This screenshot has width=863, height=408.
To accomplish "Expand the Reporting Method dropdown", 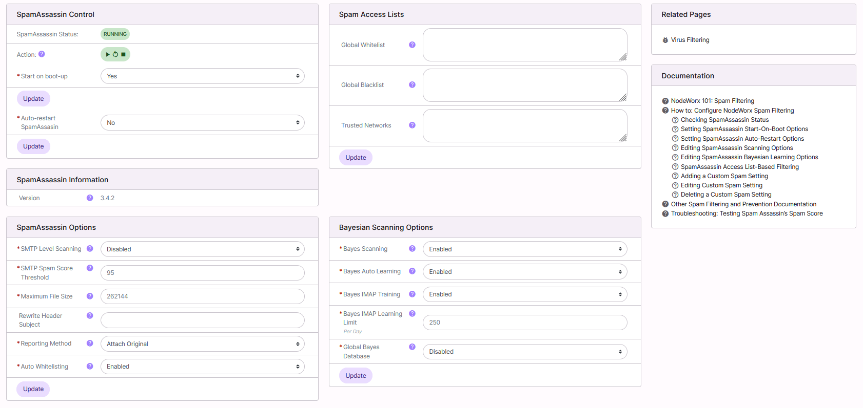I will pyautogui.click(x=202, y=344).
